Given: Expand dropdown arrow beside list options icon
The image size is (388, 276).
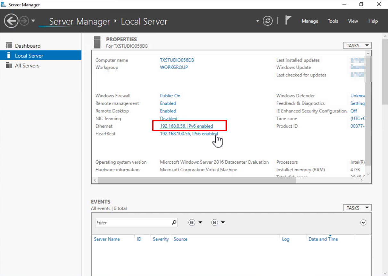Looking at the screenshot, I should pos(200,223).
